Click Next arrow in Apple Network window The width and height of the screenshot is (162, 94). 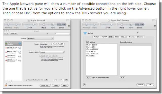coord(16,24)
